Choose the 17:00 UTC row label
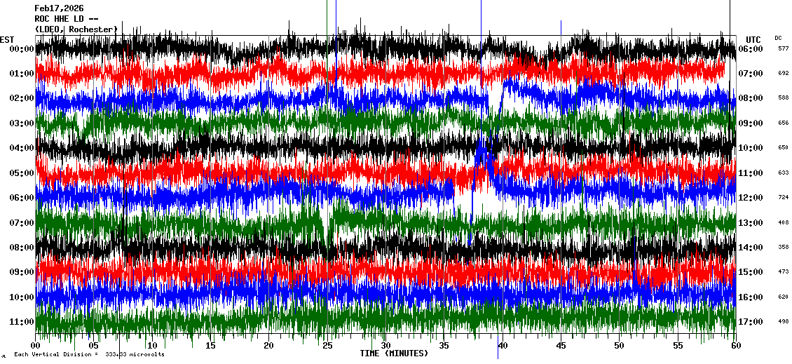The width and height of the screenshot is (792, 364). tap(750, 322)
